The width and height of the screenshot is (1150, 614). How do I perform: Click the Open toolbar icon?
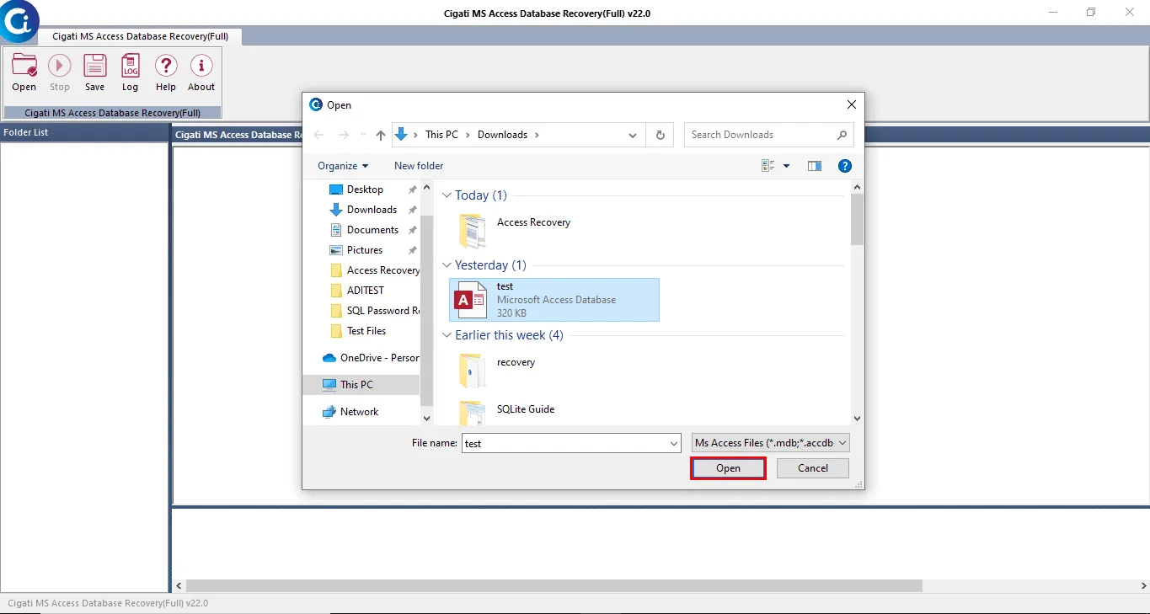click(24, 72)
